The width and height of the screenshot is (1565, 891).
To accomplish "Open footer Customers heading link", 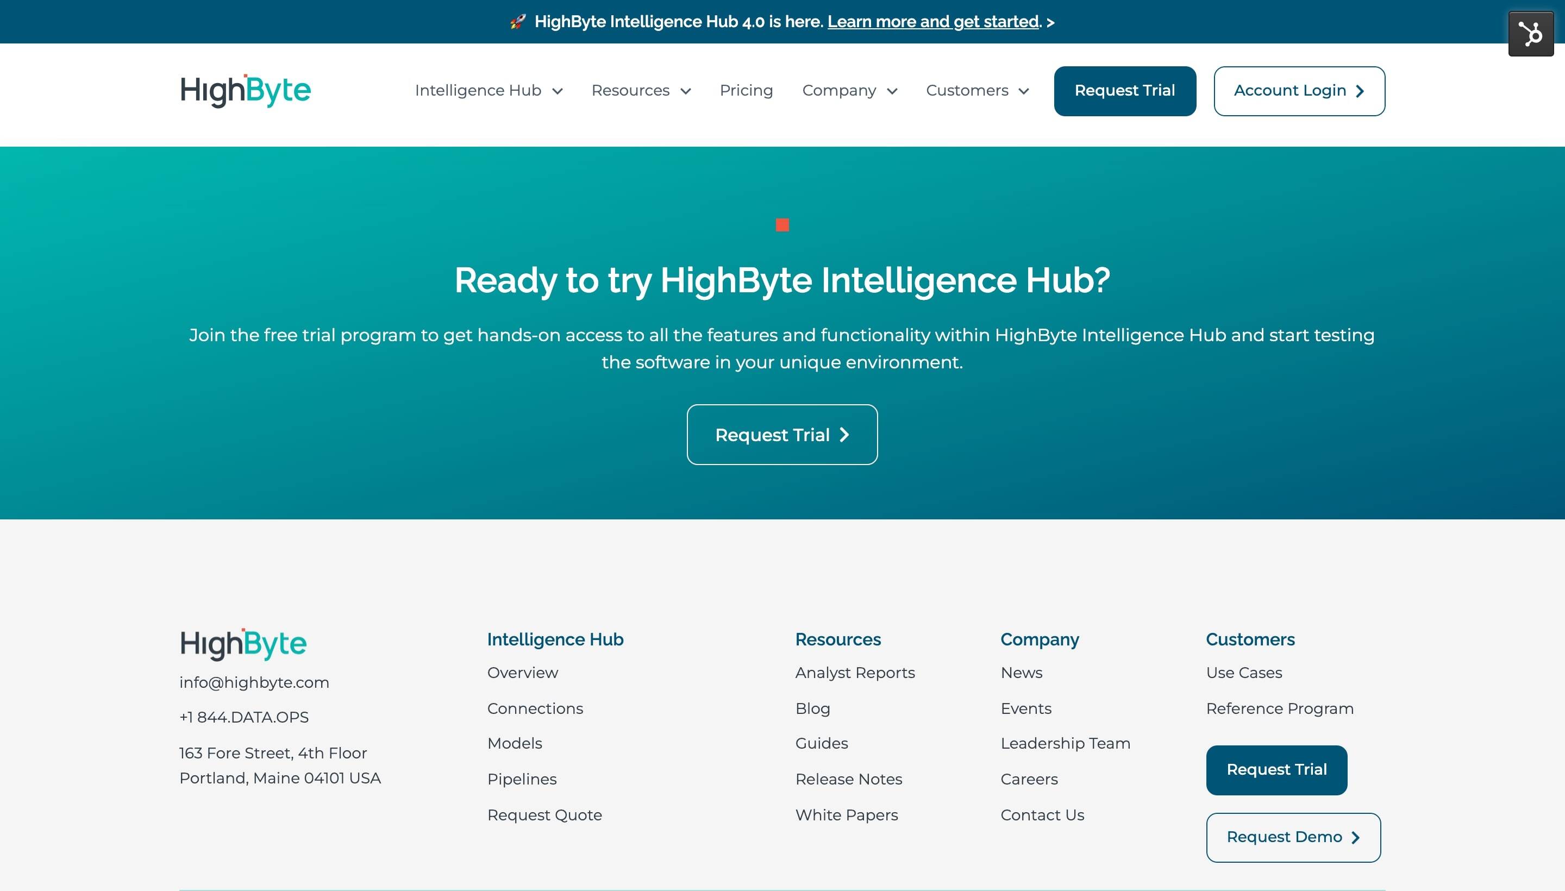I will click(1250, 639).
